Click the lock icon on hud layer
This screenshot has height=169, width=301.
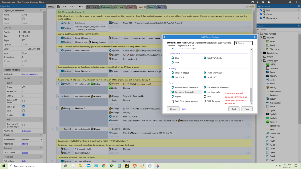pyautogui.click(x=264, y=10)
